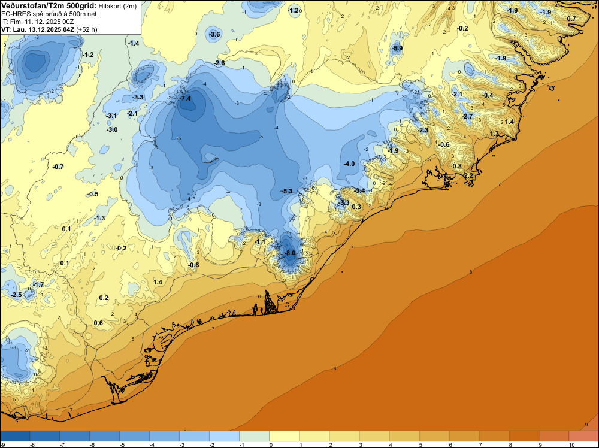Select the orange legend swatch between 8 and 9

click(524, 436)
